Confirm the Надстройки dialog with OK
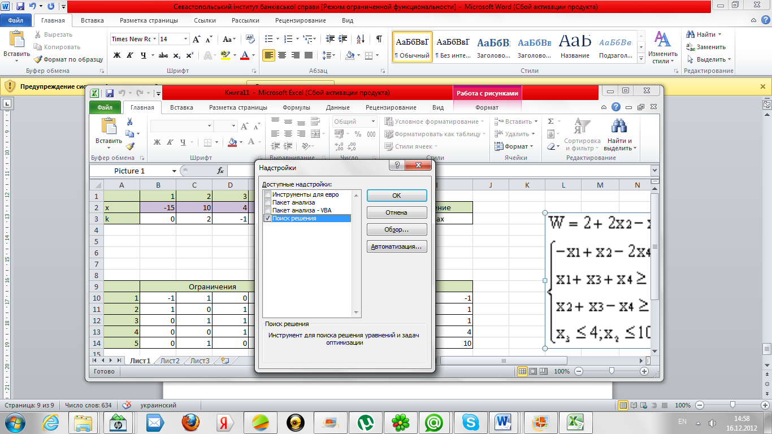Screen dimensions: 772x434 (x=397, y=196)
